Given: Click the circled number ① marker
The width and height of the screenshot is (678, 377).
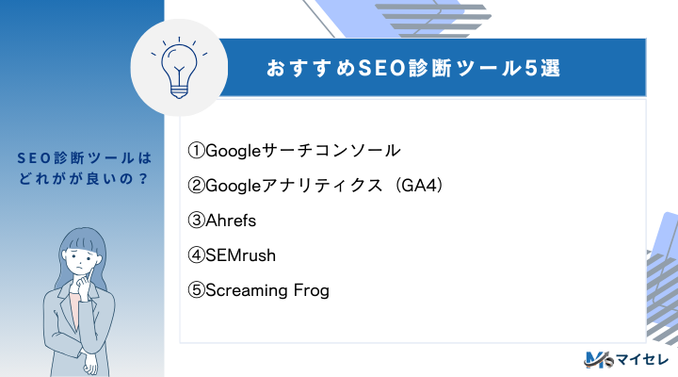Looking at the screenshot, I should click(x=196, y=151).
